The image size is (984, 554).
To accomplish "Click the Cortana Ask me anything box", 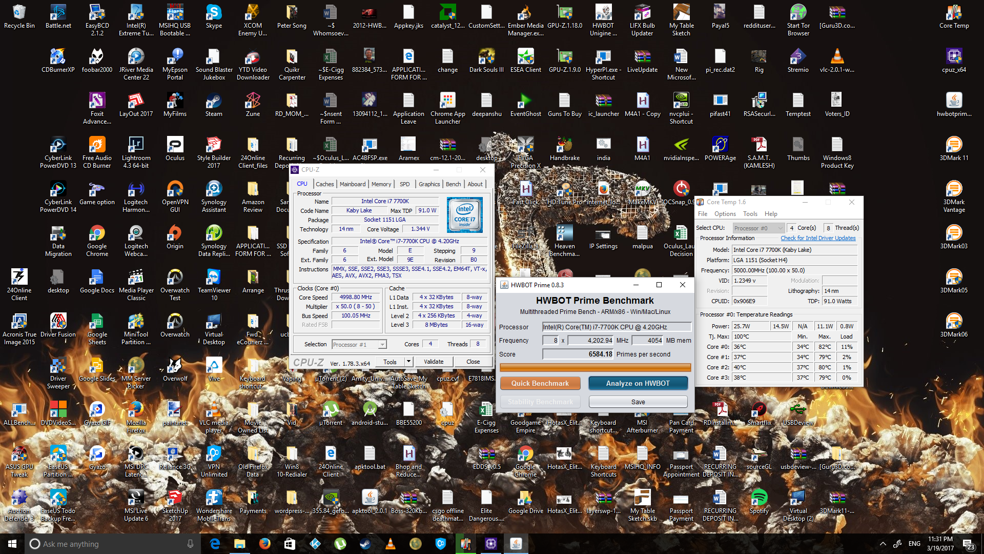I will click(x=113, y=544).
